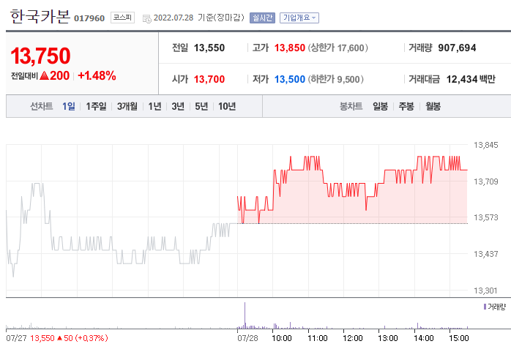Click the tallest volume bar at market open

click(x=245, y=315)
